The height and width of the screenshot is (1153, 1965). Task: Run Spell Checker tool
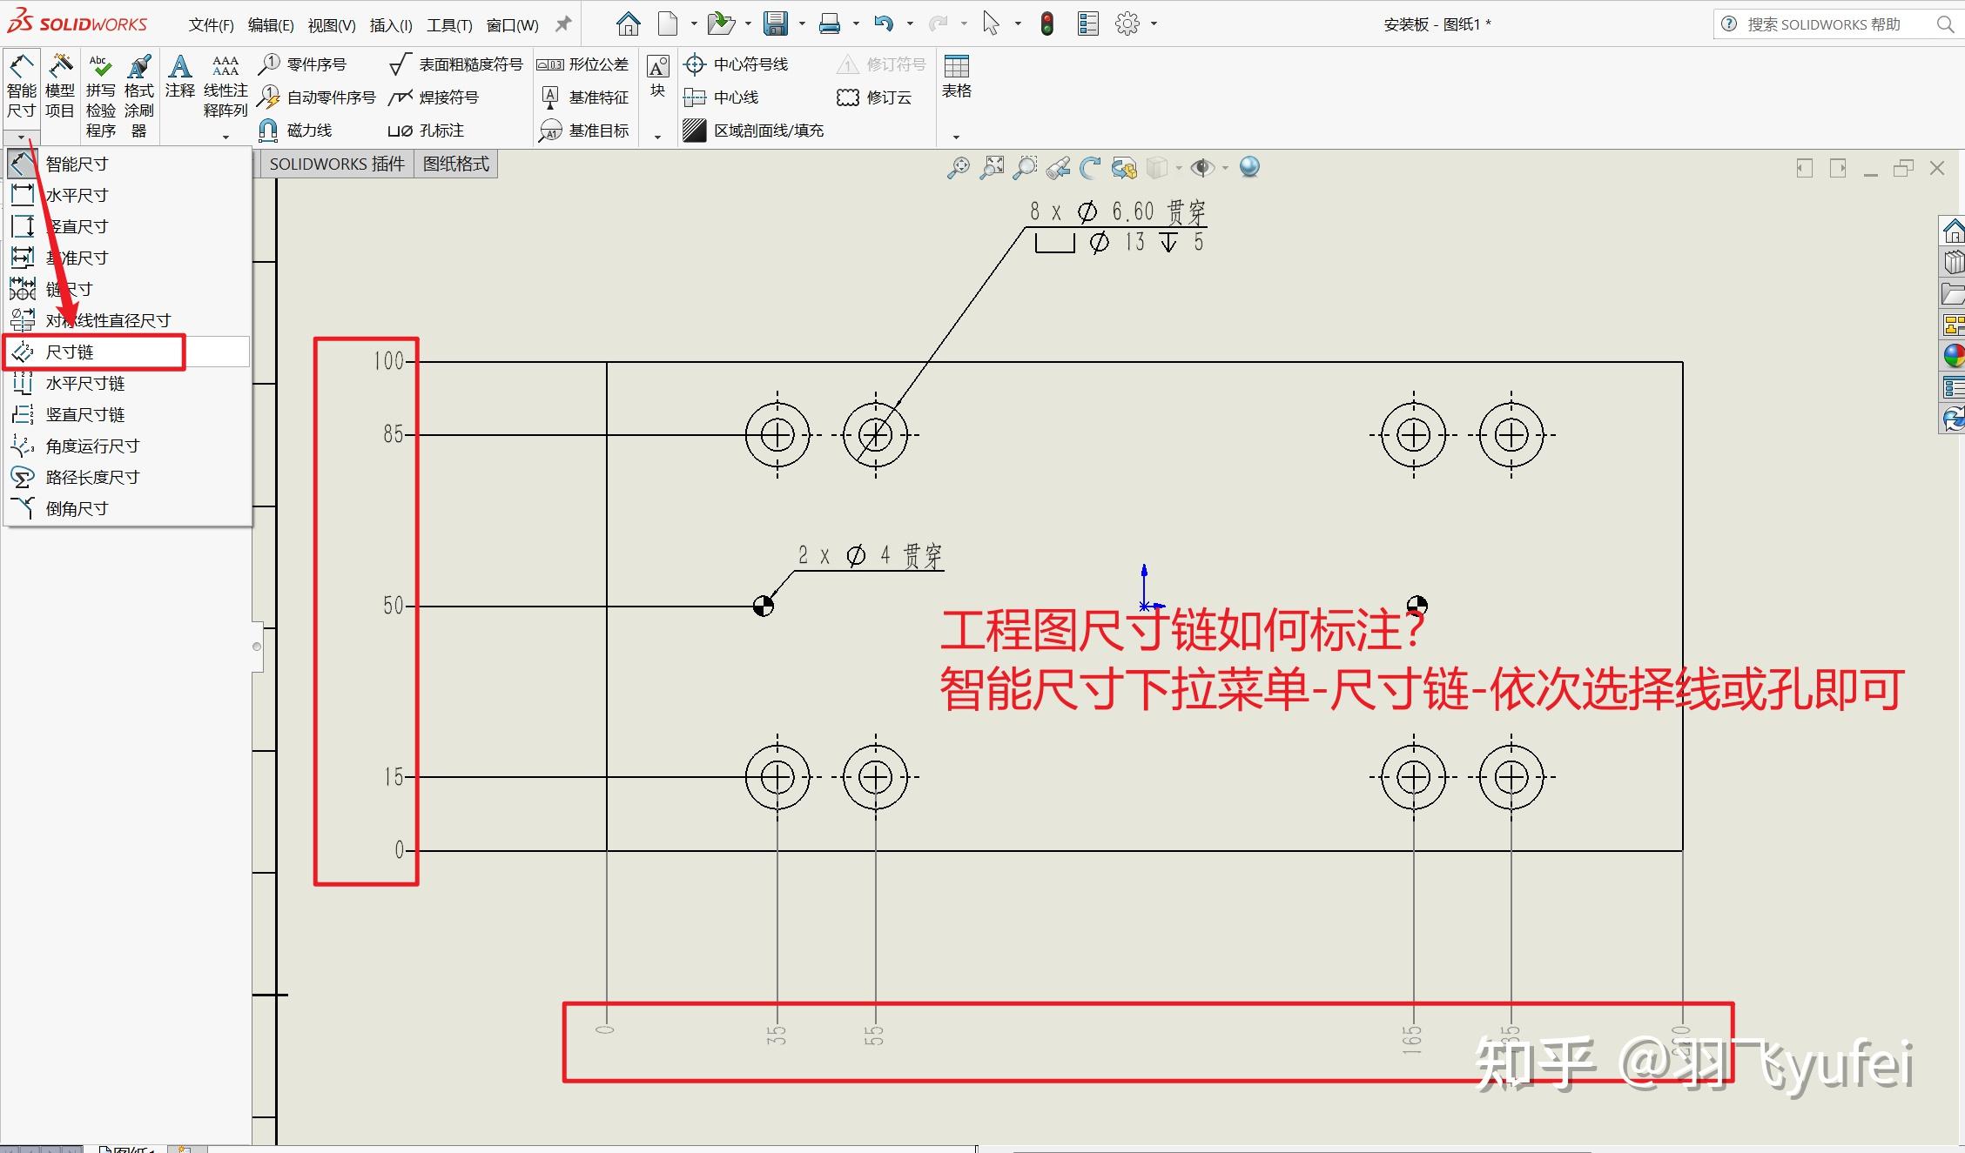click(100, 96)
